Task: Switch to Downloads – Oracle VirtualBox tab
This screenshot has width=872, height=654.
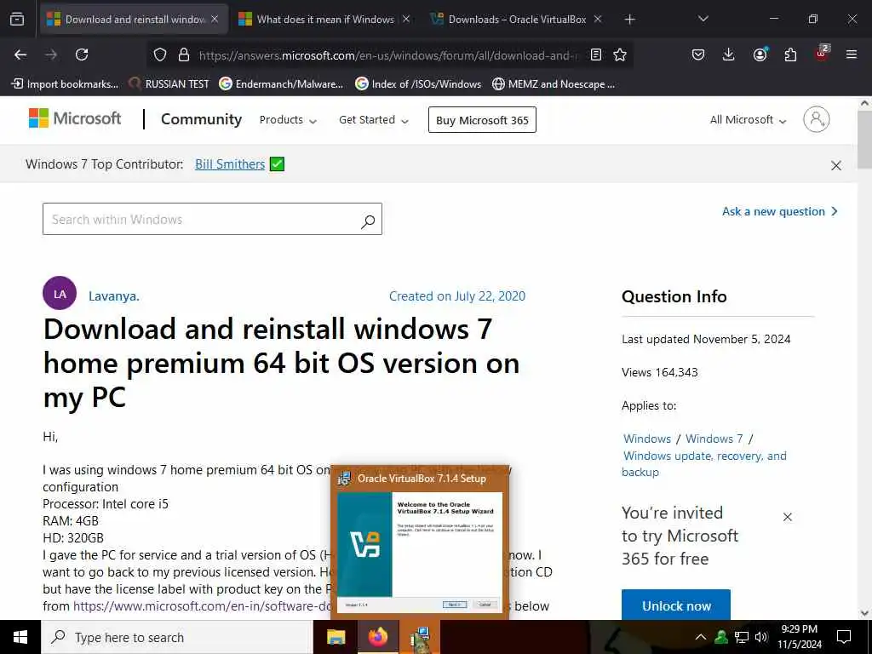Action: [517, 20]
